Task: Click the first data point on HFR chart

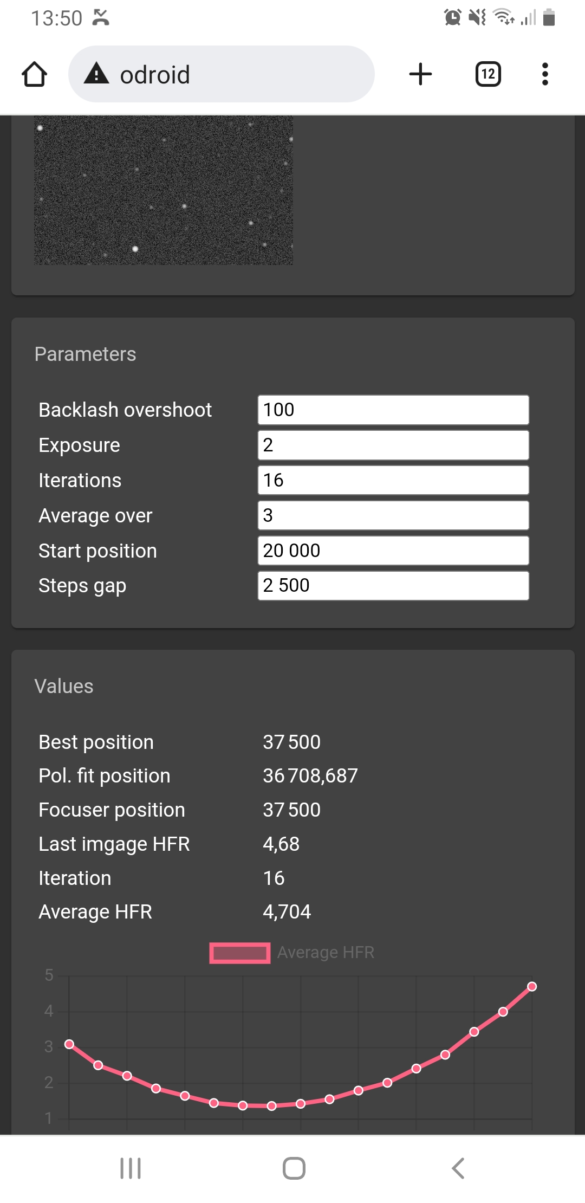Action: pyautogui.click(x=69, y=1044)
